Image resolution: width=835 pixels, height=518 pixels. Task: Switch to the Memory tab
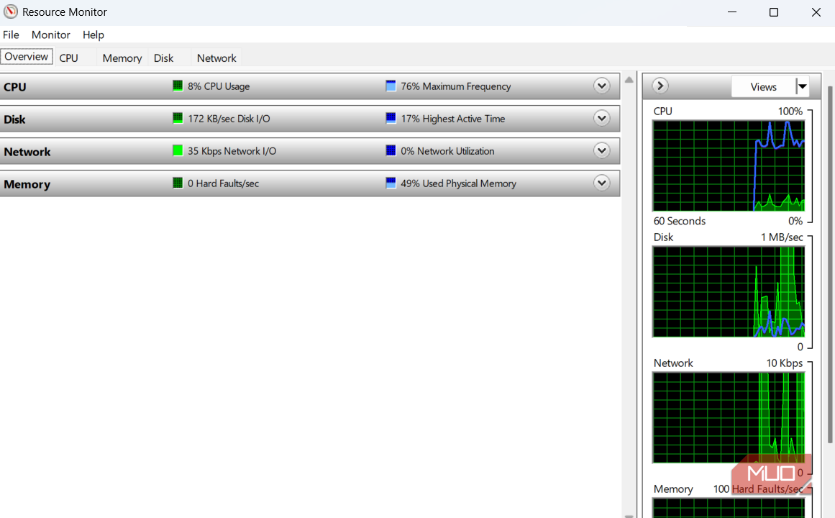pyautogui.click(x=122, y=58)
